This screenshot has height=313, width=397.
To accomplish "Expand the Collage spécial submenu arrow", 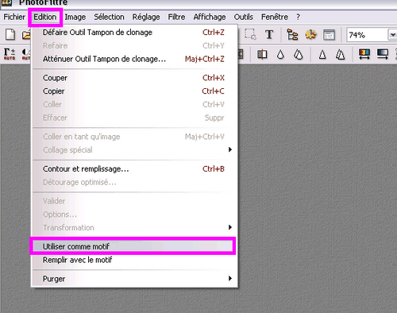I will 230,149.
